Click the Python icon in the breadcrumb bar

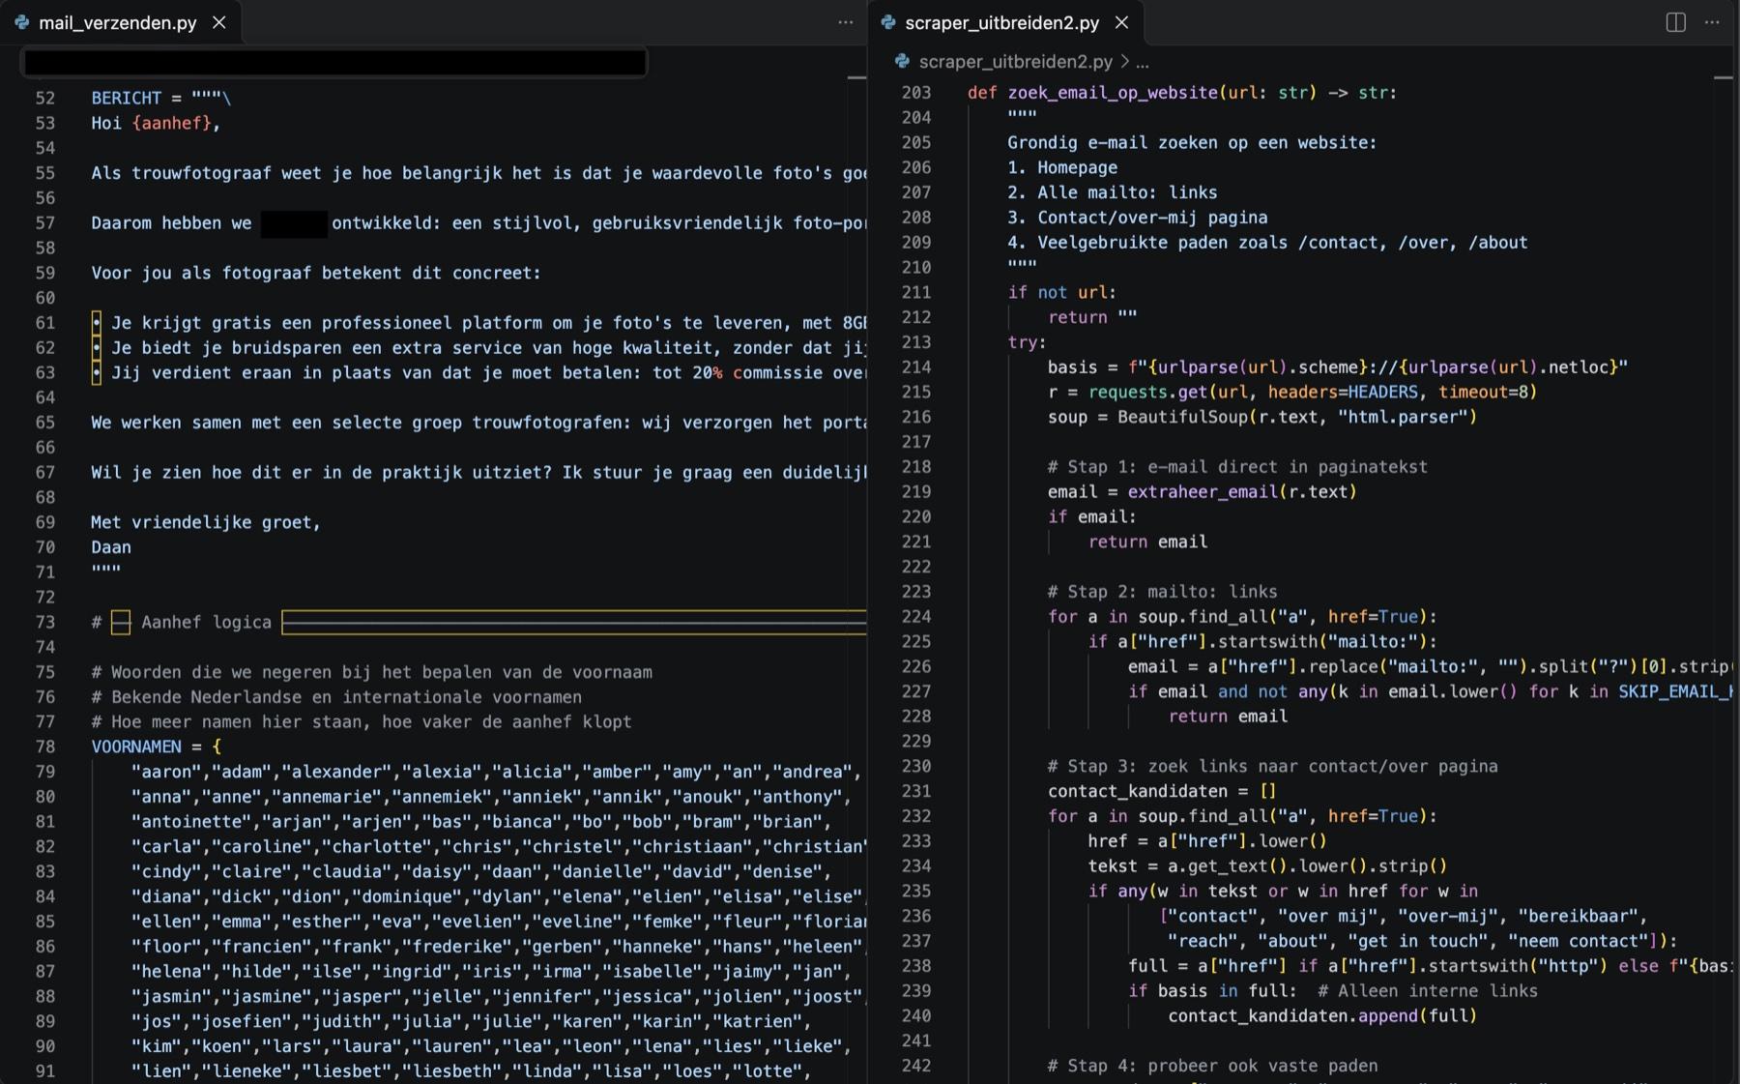coord(902,61)
